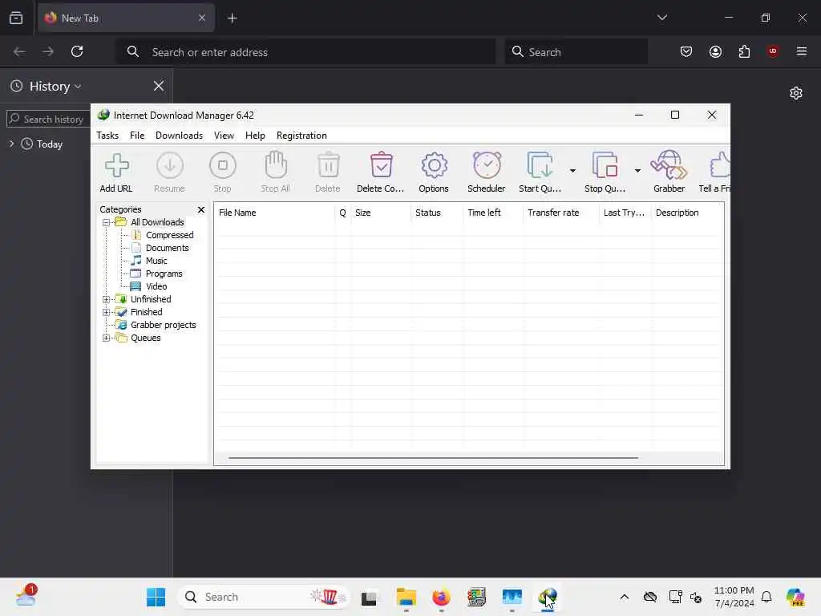Sort by Transfer rate column header
This screenshot has width=821, height=616.
point(560,213)
